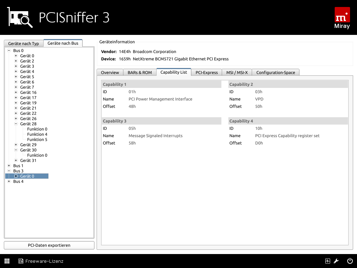The height and width of the screenshot is (268, 357).
Task: Open the PCI-Express tab
Action: pos(207,73)
